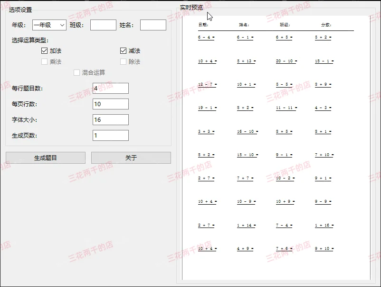Click the 生成页数 page count field
This screenshot has width=381, height=287.
point(110,135)
